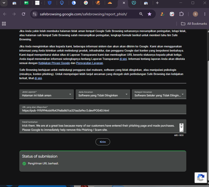The width and height of the screenshot is (209, 187).
Task: Expand the Jenis Ancaman dropdown
Action: point(103,94)
